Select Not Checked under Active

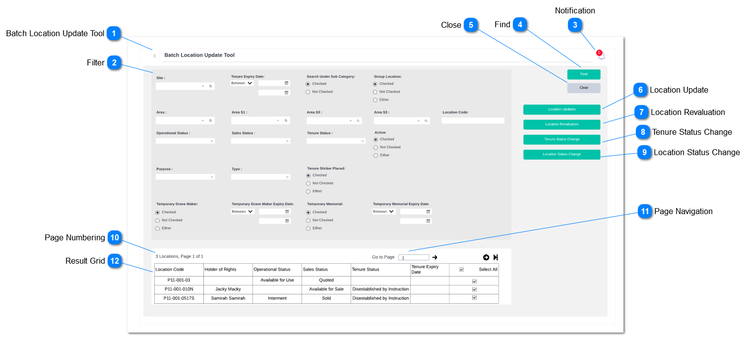click(375, 147)
